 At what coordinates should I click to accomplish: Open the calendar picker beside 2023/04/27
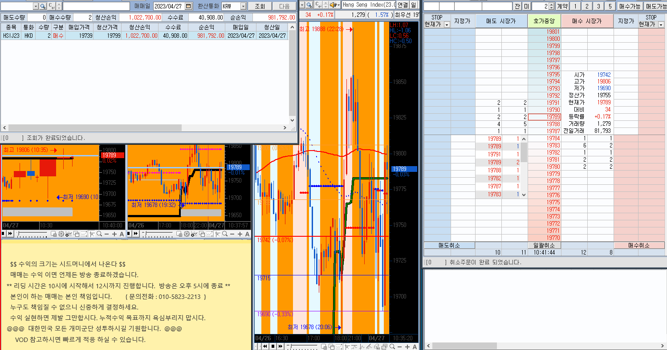pyautogui.click(x=188, y=6)
